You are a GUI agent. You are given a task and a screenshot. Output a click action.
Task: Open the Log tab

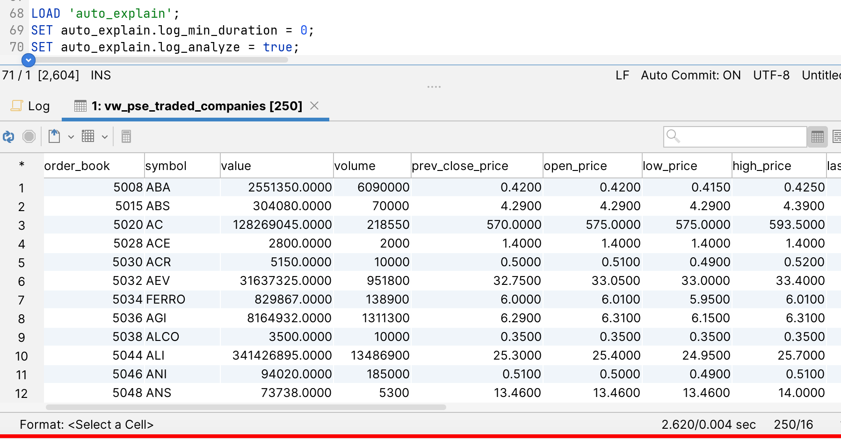(x=31, y=106)
